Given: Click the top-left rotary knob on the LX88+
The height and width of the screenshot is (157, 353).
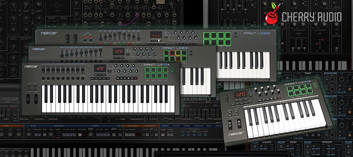Looking at the screenshot, I should pyautogui.click(x=175, y=33).
